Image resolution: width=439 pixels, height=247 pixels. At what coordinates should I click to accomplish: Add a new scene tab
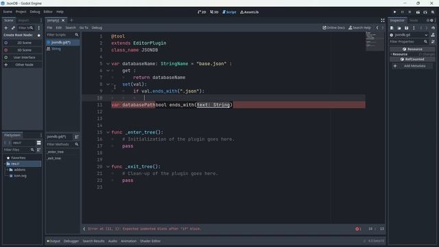pos(71,20)
